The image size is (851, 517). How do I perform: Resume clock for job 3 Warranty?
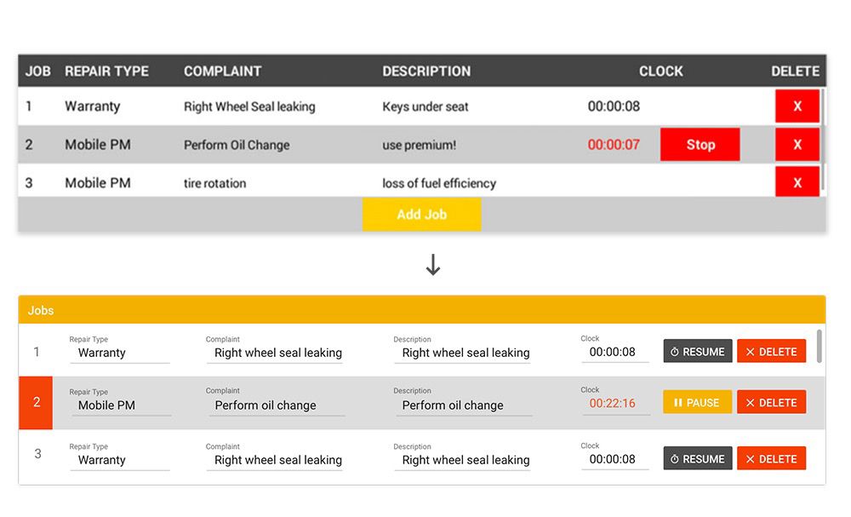(698, 459)
